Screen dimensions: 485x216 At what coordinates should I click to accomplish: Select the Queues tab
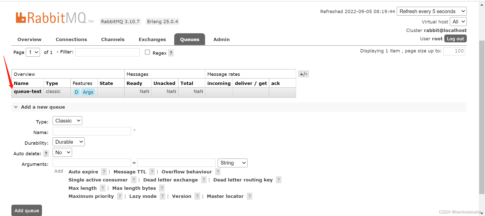coord(190,39)
